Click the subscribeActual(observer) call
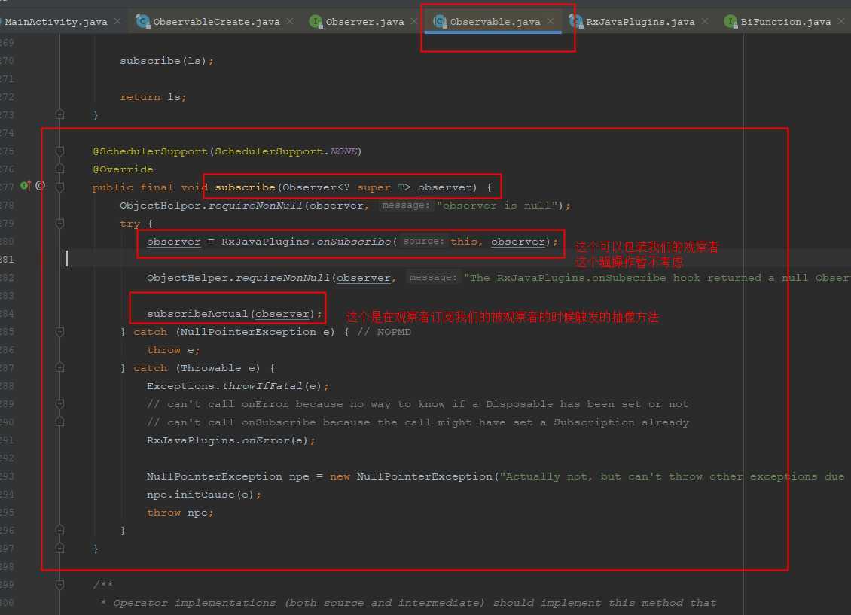Viewport: 851px width, 615px height. tap(234, 313)
